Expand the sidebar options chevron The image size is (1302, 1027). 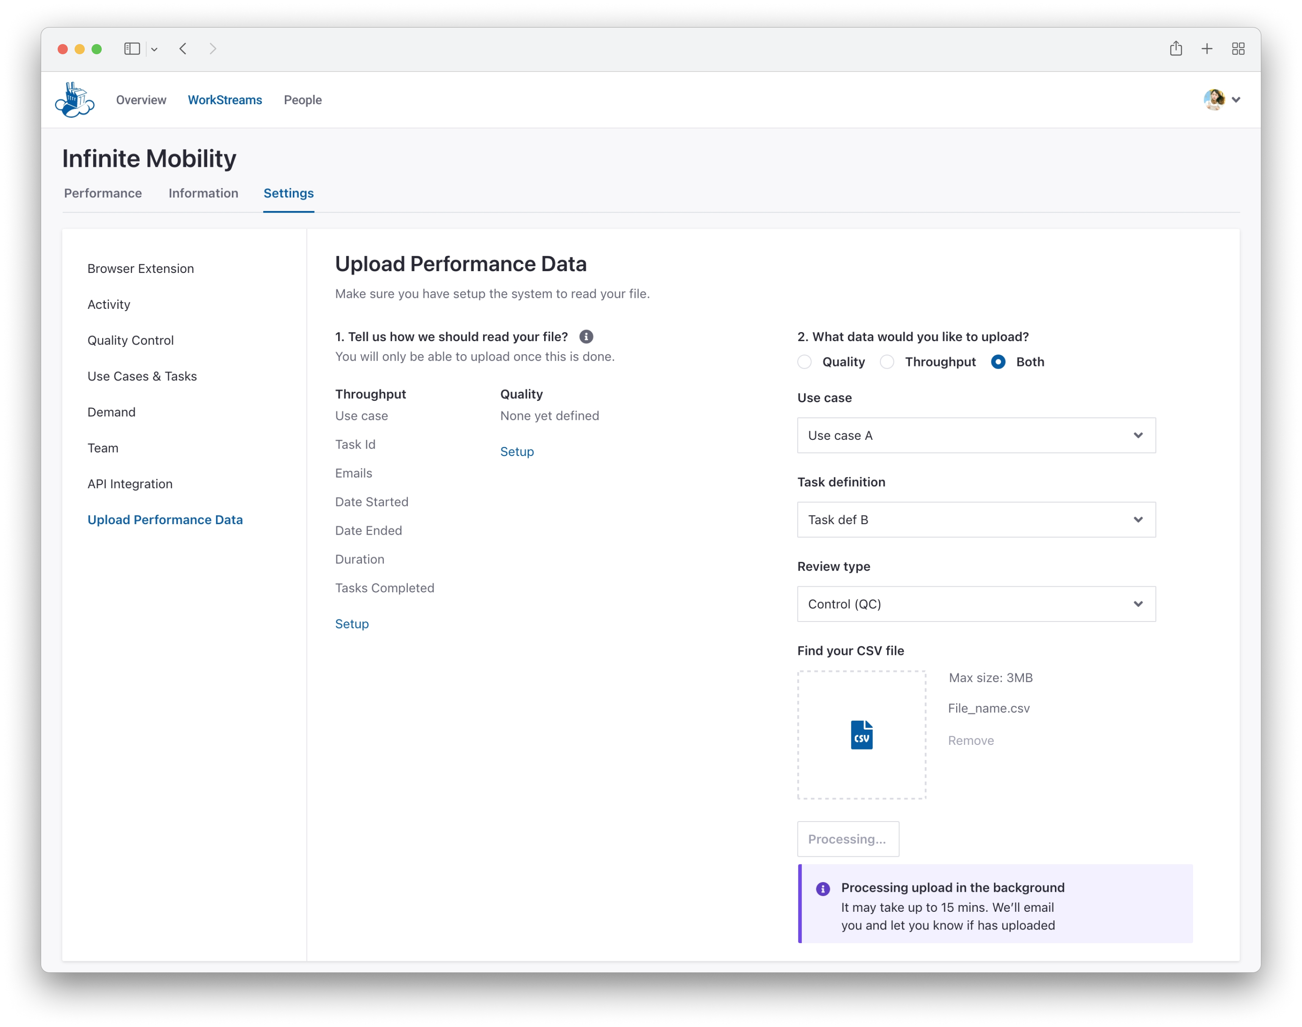(155, 49)
